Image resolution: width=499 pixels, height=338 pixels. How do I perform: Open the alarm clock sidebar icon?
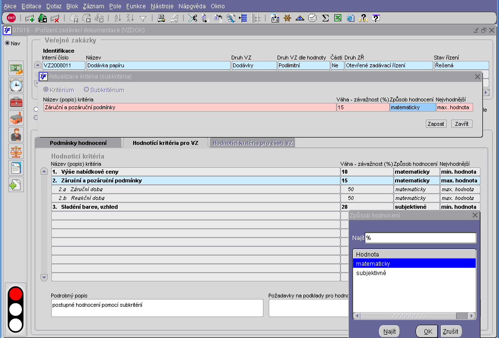[16, 85]
